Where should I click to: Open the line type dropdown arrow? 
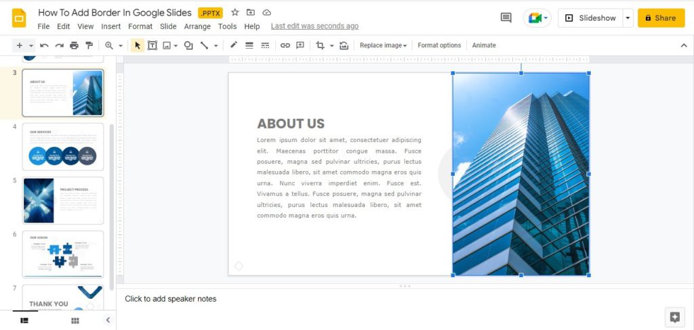pyautogui.click(x=216, y=45)
